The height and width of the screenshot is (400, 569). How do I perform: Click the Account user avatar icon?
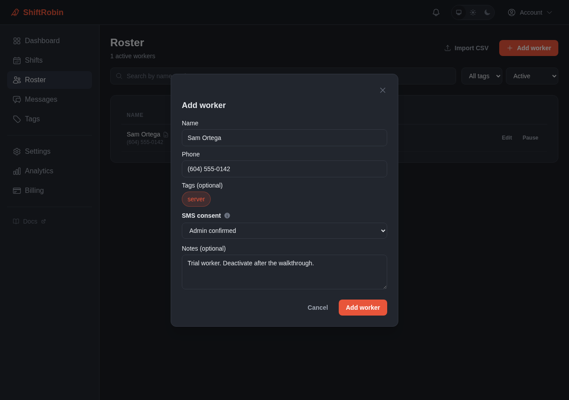[x=512, y=12]
